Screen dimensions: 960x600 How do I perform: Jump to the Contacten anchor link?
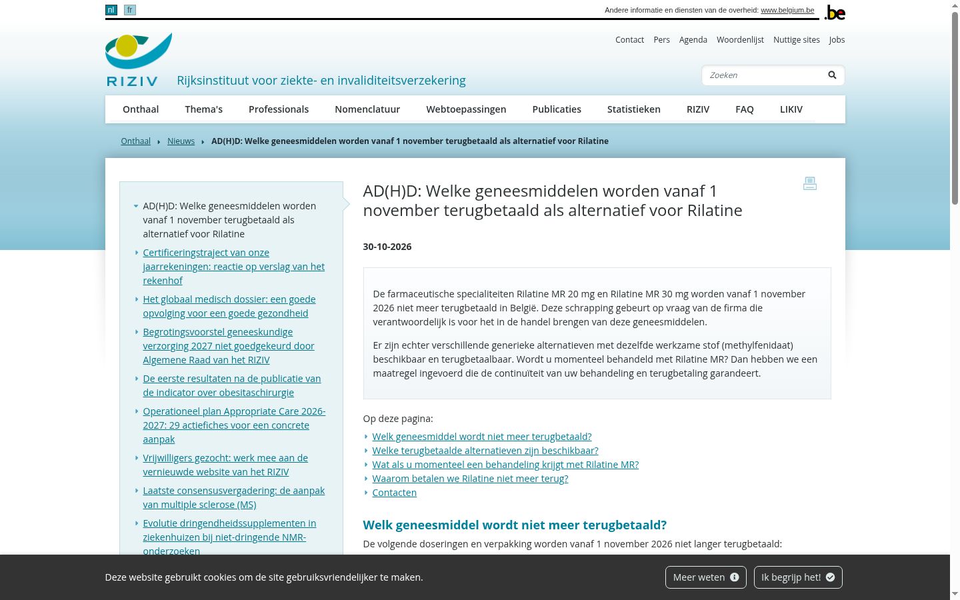pyautogui.click(x=394, y=493)
